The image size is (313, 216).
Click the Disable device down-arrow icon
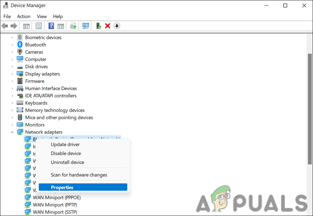pos(117,26)
